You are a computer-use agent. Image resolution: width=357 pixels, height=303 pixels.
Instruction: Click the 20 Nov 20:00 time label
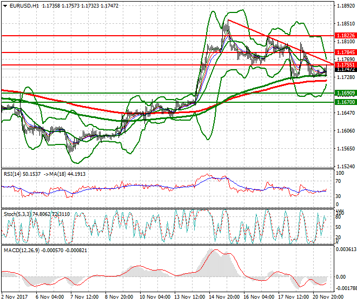point(328,297)
